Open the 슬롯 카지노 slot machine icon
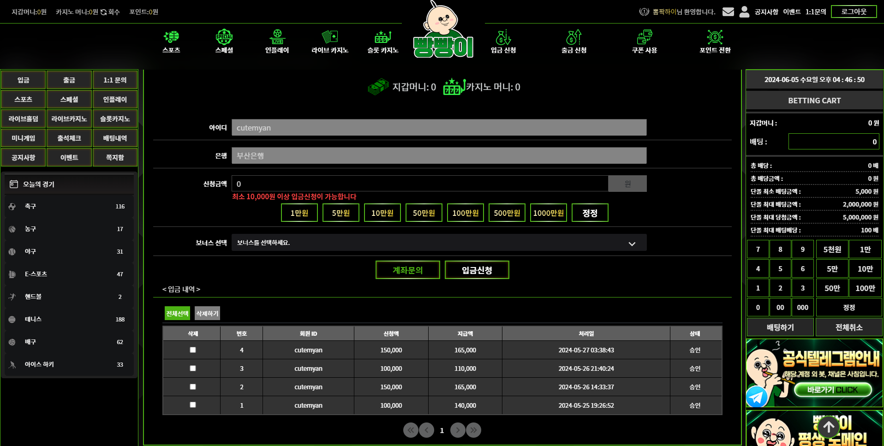The height and width of the screenshot is (446, 884). coord(382,37)
